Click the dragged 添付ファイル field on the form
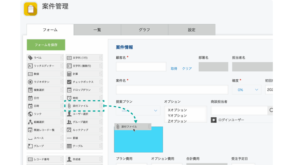Viewport: 293px width, 165px height. [133, 126]
